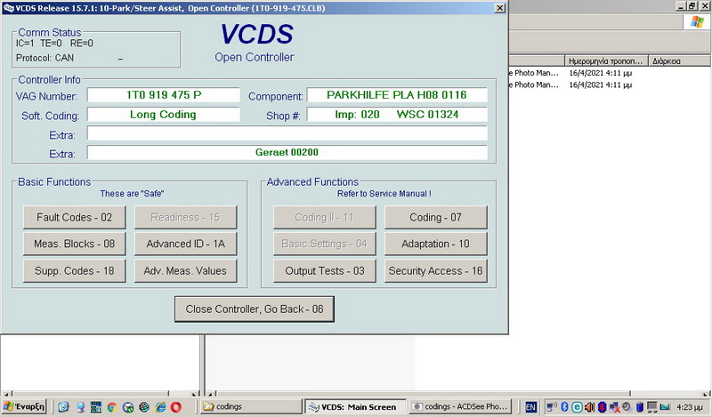This screenshot has width=712, height=417.
Task: Click the VCDS Open Controller heading text
Action: pos(255,57)
